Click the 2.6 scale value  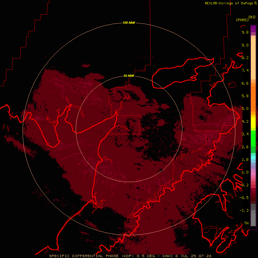click(245, 147)
